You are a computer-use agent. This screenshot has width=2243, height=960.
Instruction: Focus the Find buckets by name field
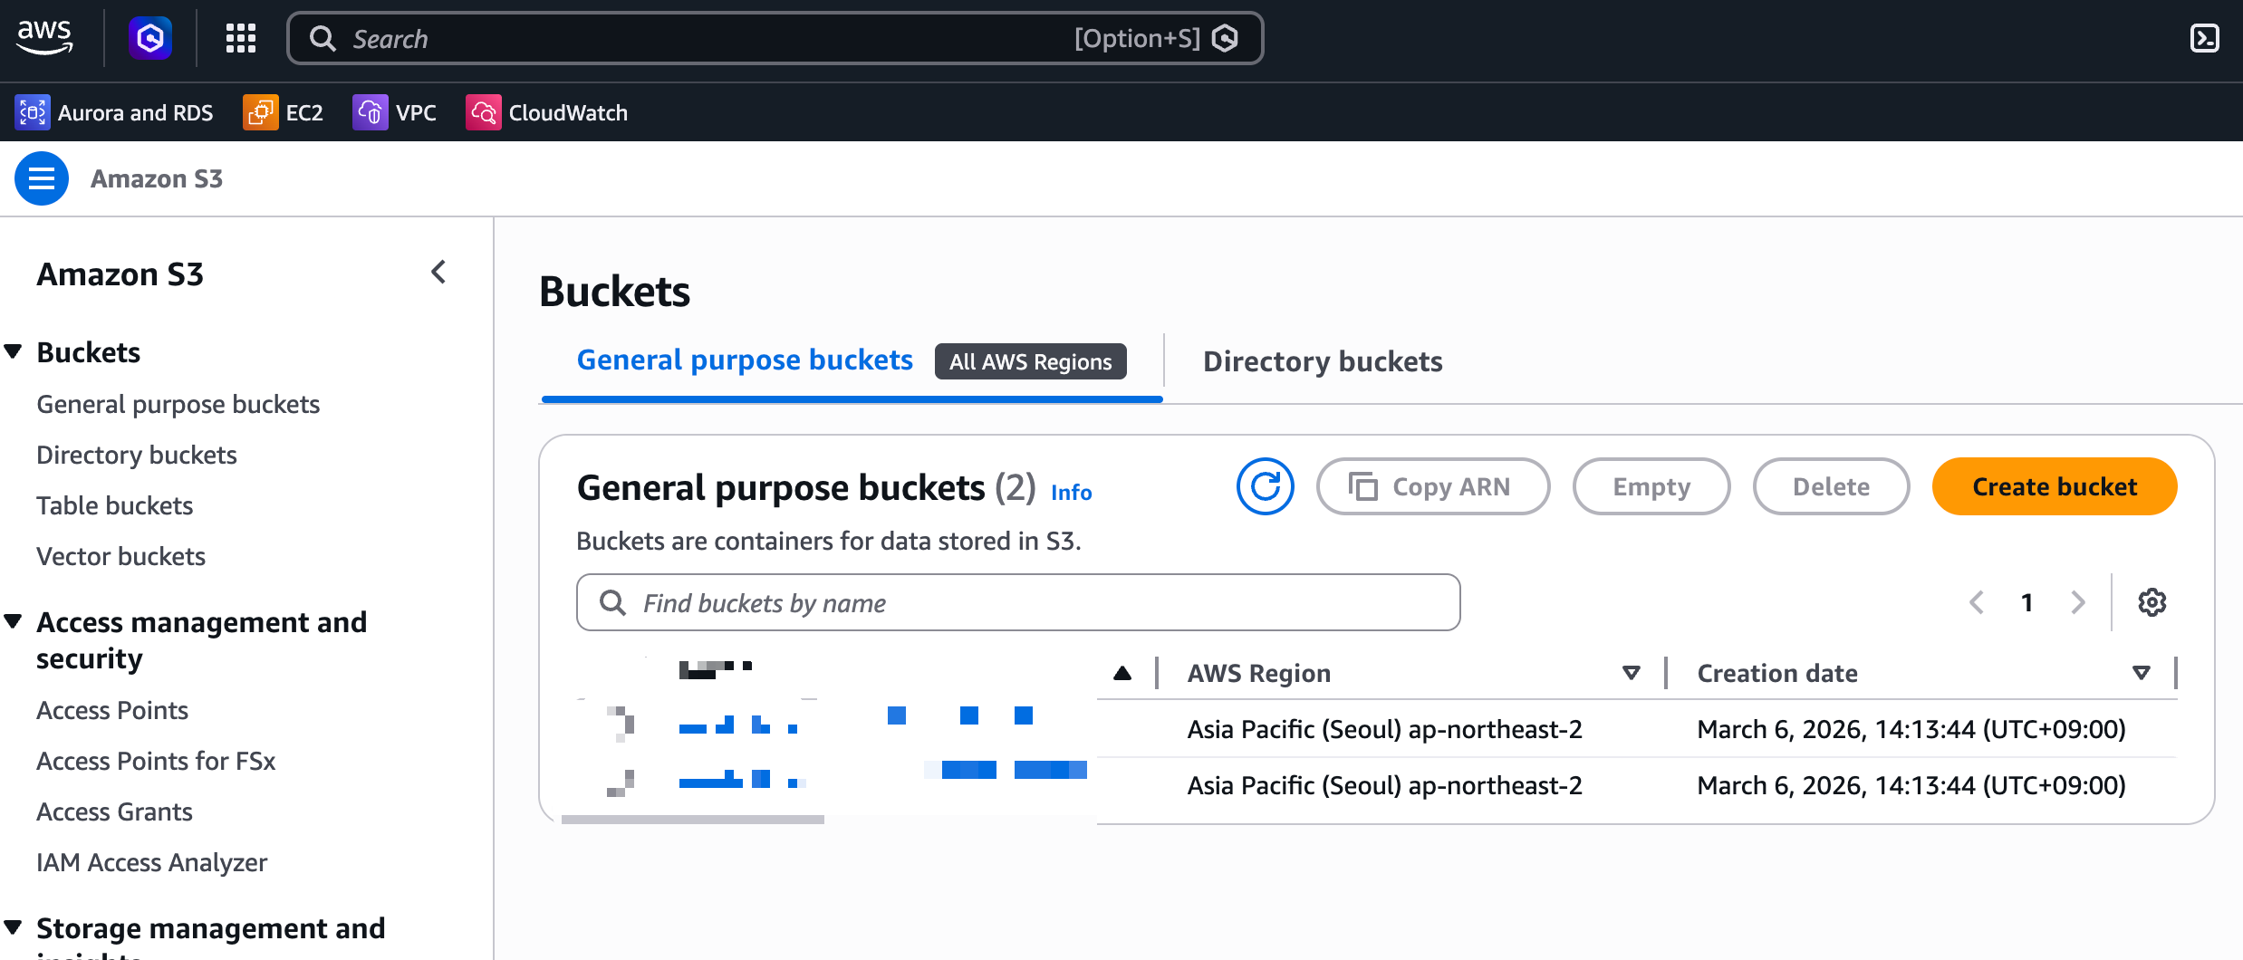click(1018, 602)
